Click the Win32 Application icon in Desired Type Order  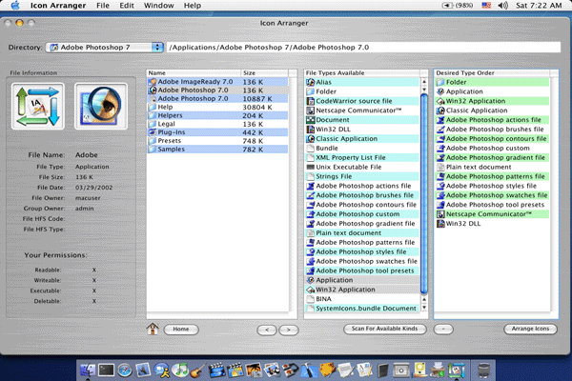pos(440,101)
